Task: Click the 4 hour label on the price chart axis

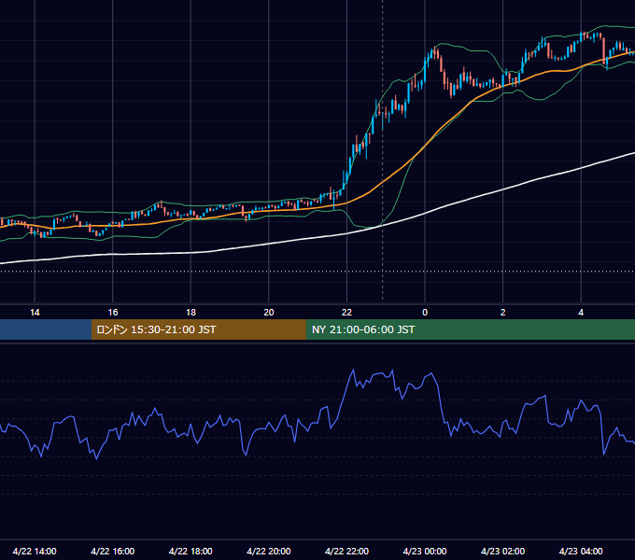Action: [581, 313]
